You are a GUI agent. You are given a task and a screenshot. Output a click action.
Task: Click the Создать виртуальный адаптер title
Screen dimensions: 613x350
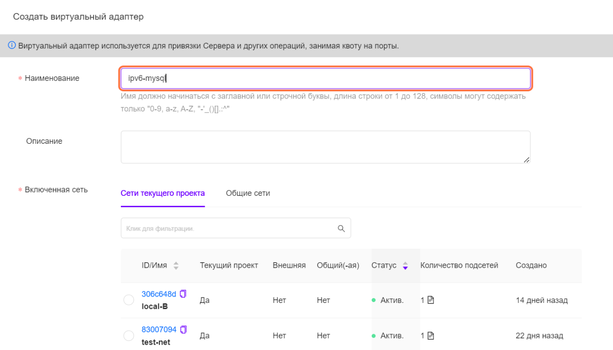[78, 17]
